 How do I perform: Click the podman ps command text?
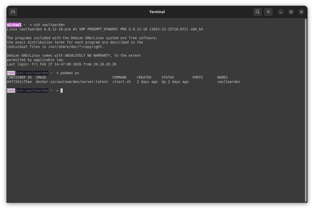pos(70,73)
